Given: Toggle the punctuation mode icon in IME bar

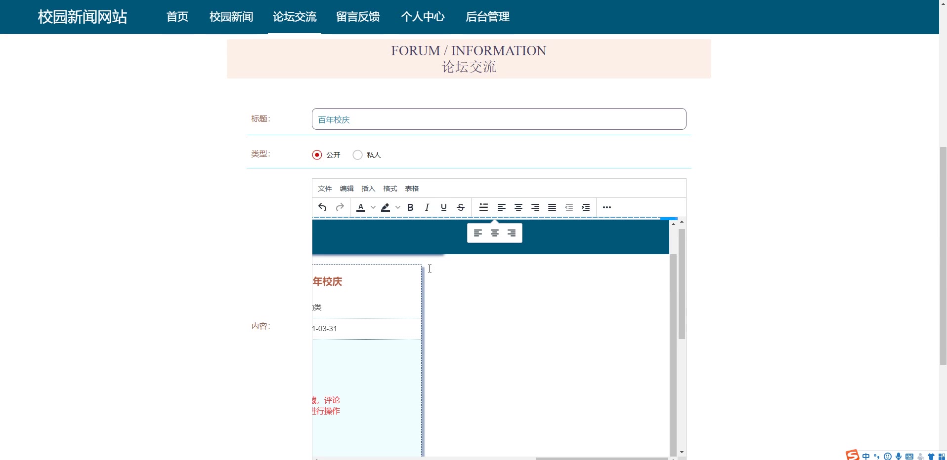Looking at the screenshot, I should pyautogui.click(x=877, y=457).
